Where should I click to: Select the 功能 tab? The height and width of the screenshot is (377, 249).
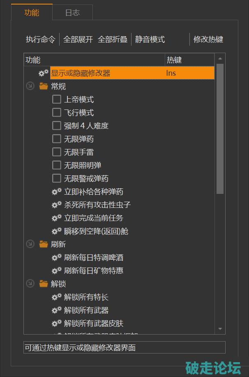pos(32,12)
